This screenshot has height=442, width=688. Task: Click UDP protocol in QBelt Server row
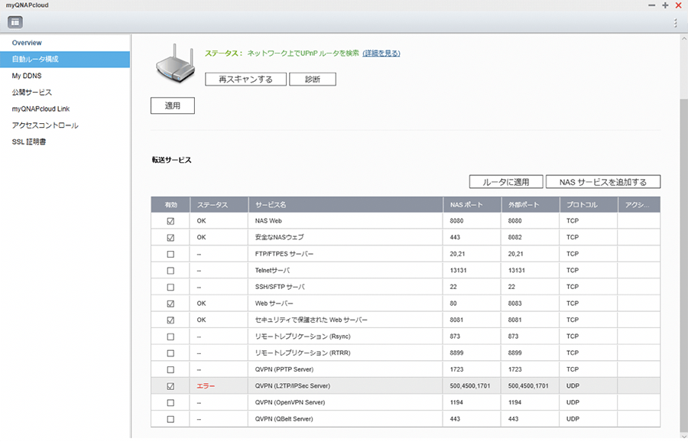(x=573, y=419)
